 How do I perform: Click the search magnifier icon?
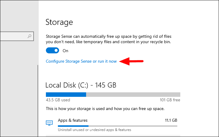29,36
